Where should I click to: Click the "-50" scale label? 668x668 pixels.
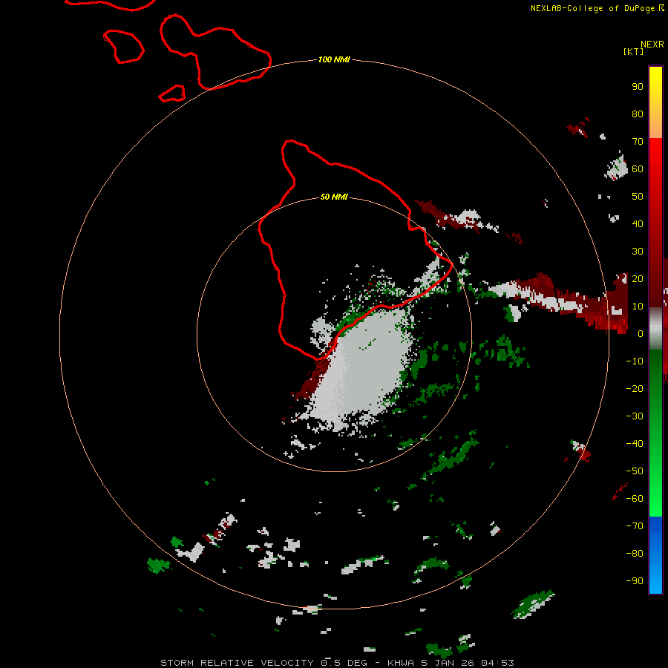pyautogui.click(x=635, y=471)
